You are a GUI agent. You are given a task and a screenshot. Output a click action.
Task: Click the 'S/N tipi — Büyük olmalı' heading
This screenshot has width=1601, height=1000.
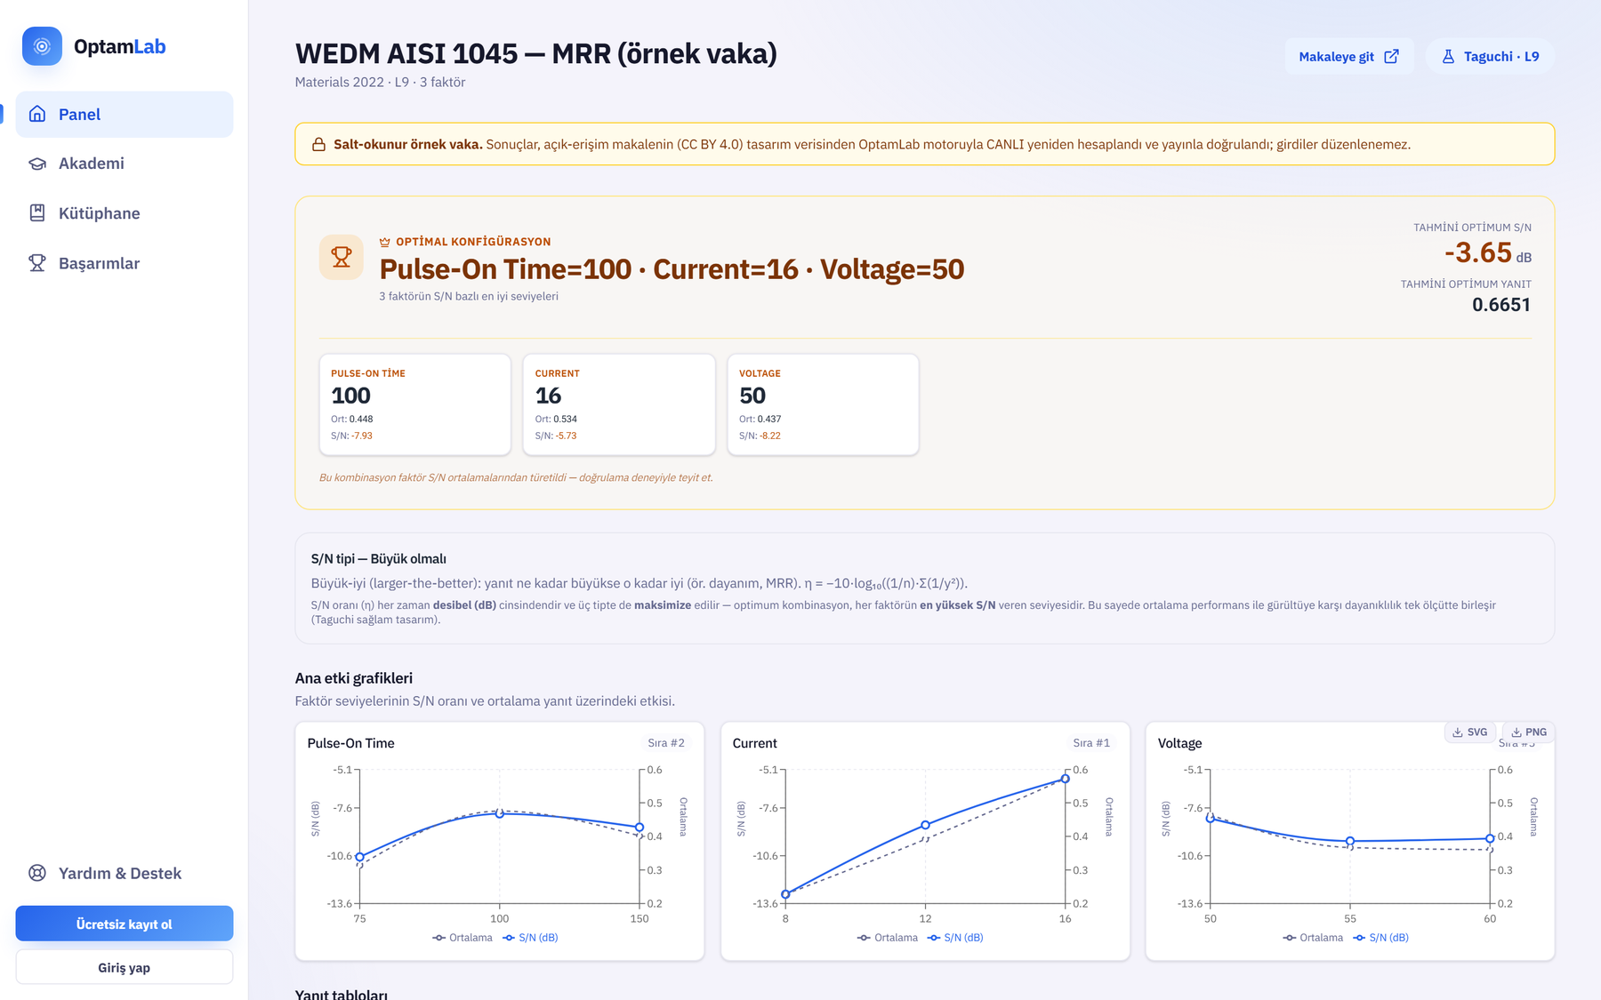[x=379, y=559]
